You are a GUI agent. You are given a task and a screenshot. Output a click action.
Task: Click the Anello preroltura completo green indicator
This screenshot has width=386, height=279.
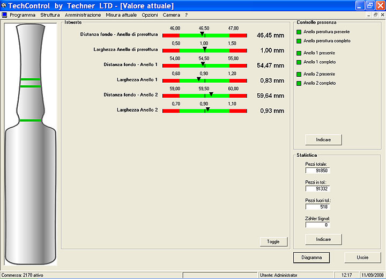(x=299, y=41)
